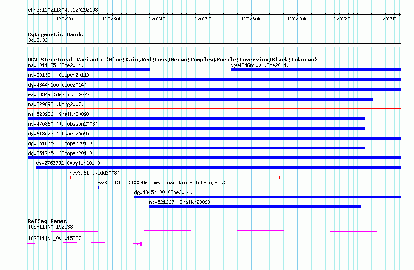Click the DGV Structural Variants track heading

coord(173,60)
